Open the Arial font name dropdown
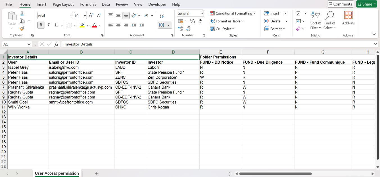380x177 pixels. (71, 16)
